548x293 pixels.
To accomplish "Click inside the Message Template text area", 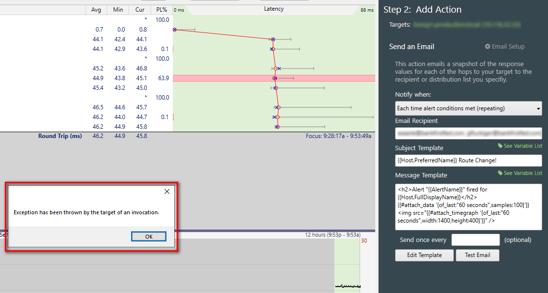I will point(468,207).
